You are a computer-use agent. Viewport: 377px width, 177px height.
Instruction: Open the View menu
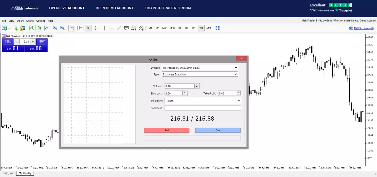(x=11, y=21)
